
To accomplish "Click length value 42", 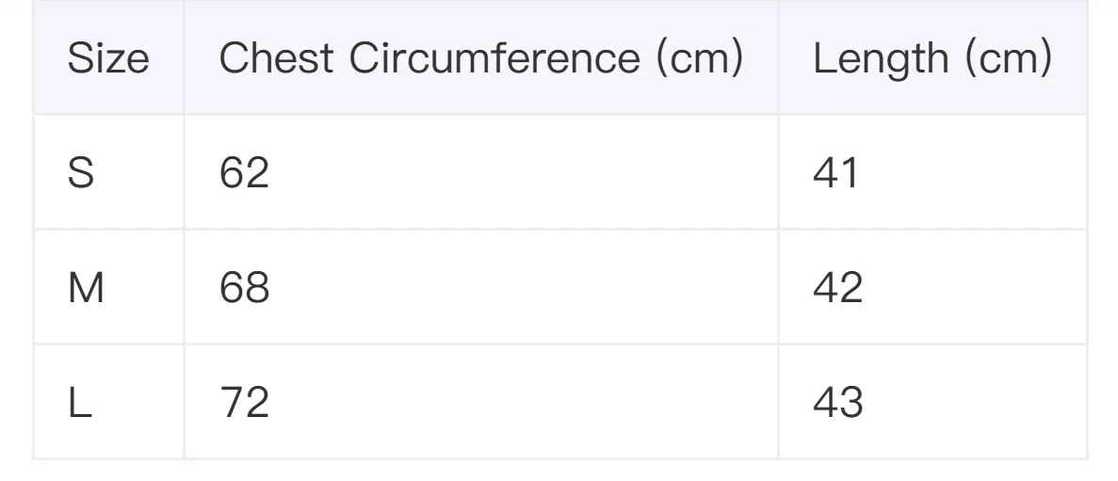I will coord(837,287).
